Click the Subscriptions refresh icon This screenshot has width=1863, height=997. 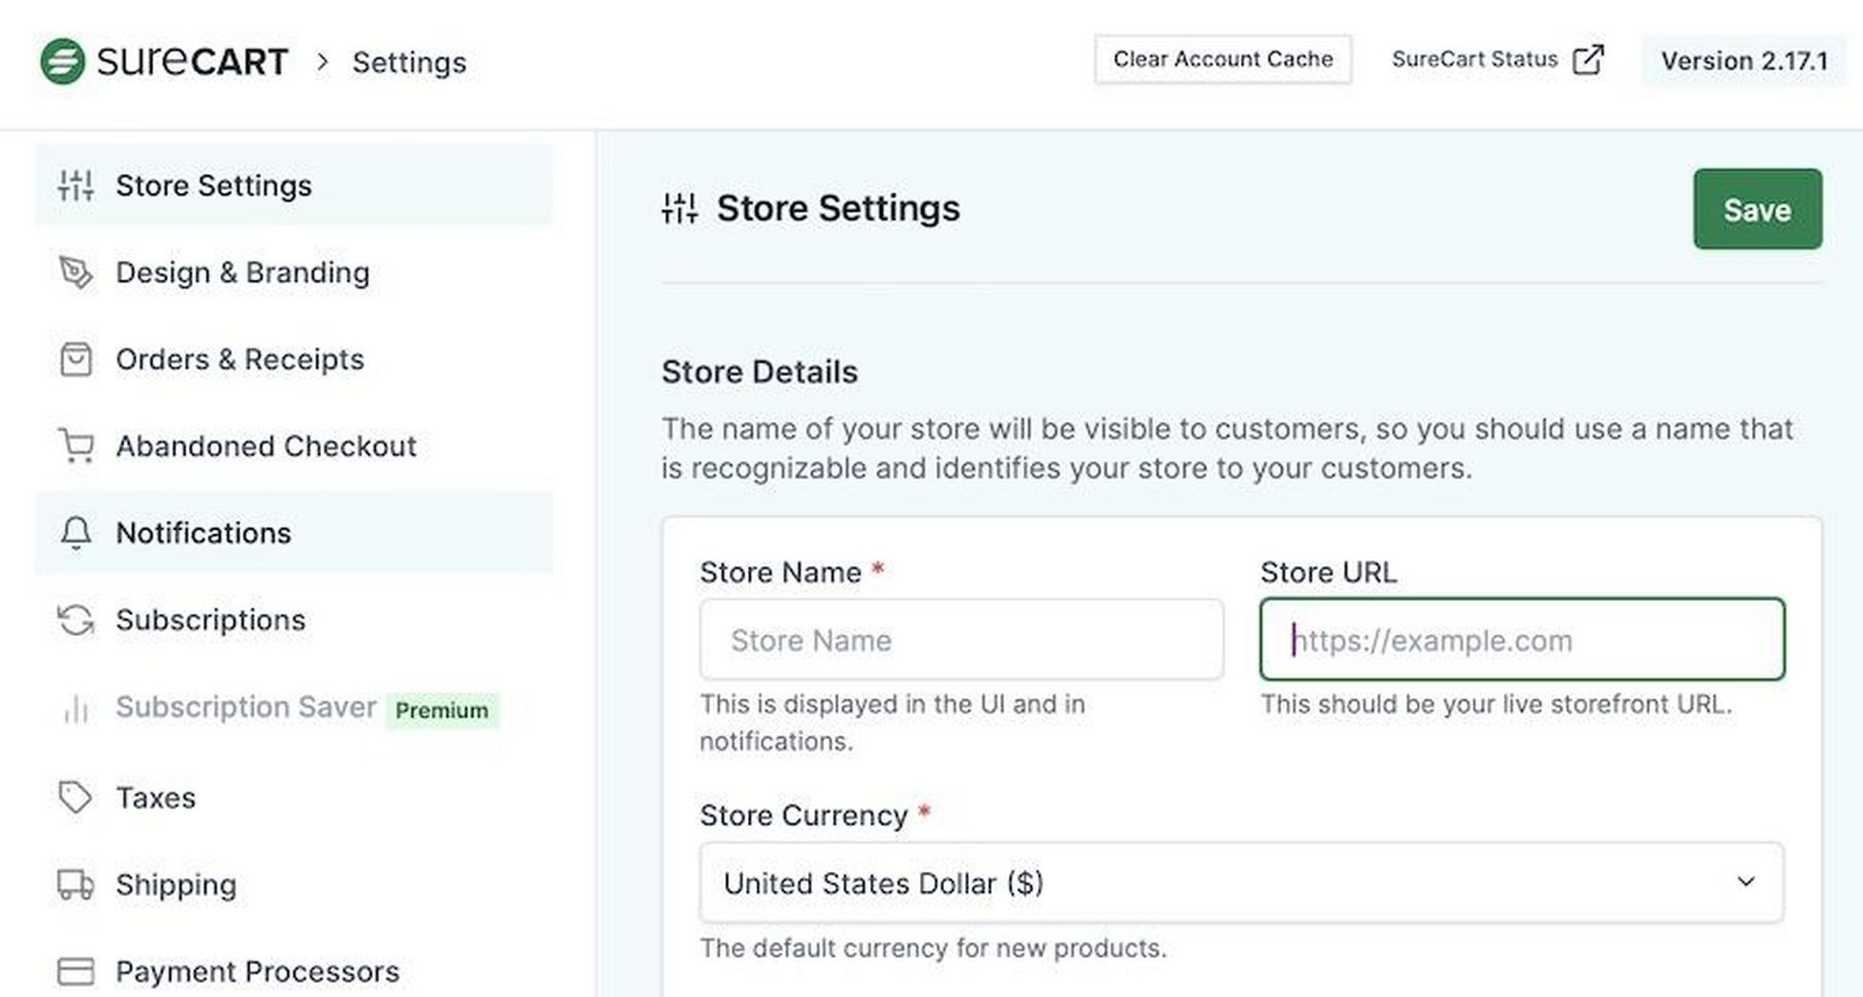point(75,620)
